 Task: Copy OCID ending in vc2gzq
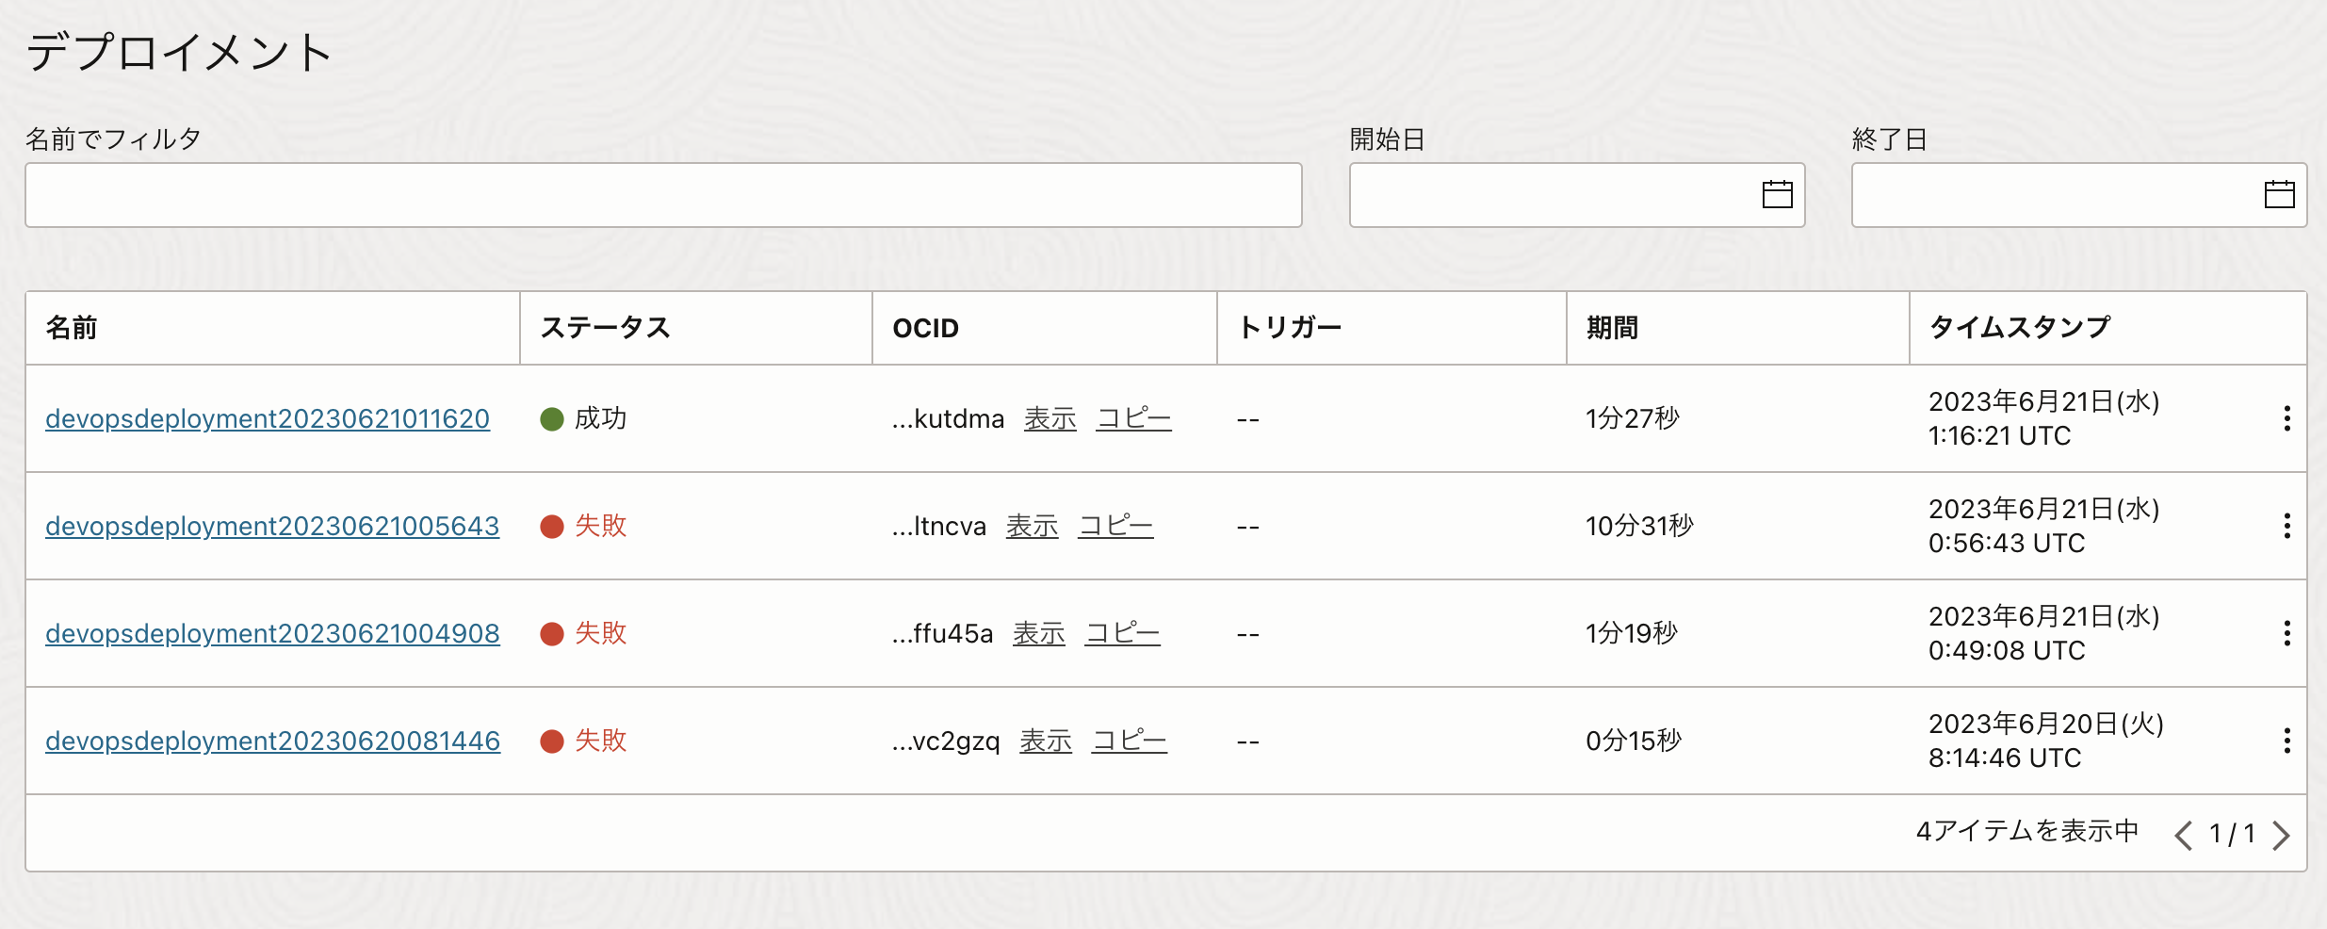point(1131,741)
